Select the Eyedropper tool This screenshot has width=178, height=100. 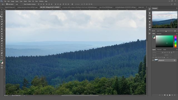click(2, 22)
